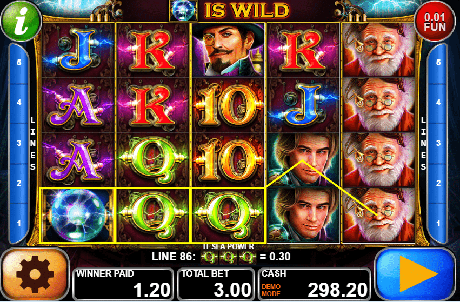Click the mustached gentleman symbol with top hat

tap(229, 49)
